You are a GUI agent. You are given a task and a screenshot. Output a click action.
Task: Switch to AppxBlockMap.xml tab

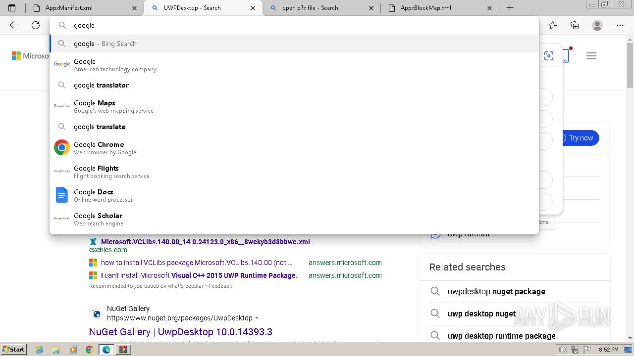coord(440,8)
